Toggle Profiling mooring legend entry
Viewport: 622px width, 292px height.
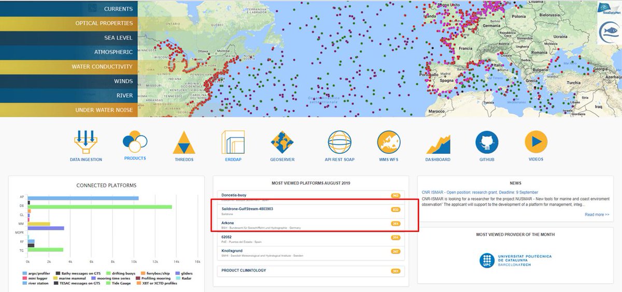point(153,279)
